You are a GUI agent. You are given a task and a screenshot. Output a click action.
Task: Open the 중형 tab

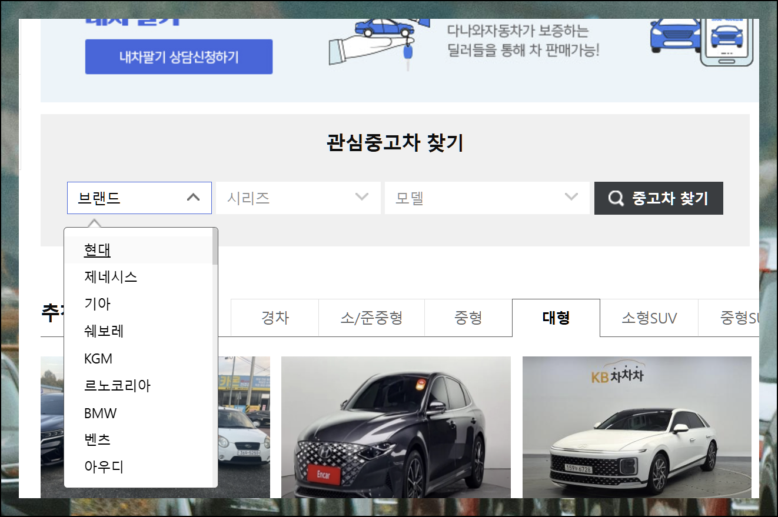coord(468,318)
